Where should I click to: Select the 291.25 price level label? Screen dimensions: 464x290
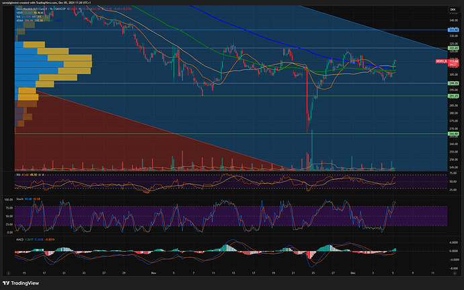[x=454, y=96]
